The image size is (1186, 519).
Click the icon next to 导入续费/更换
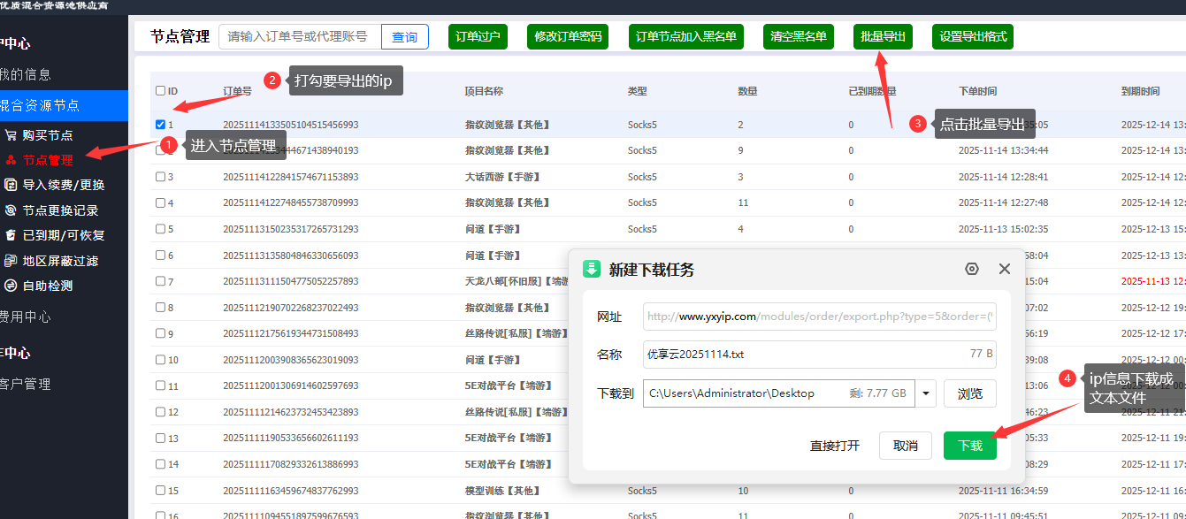(x=11, y=186)
